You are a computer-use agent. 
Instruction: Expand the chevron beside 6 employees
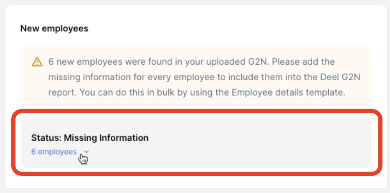[86, 152]
